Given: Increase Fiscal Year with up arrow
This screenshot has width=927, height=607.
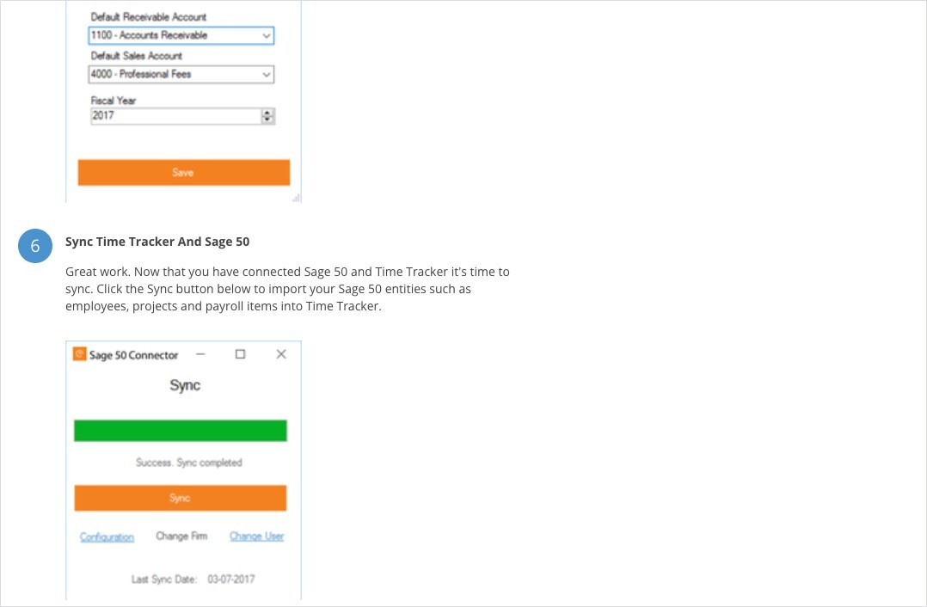Looking at the screenshot, I should click(267, 113).
